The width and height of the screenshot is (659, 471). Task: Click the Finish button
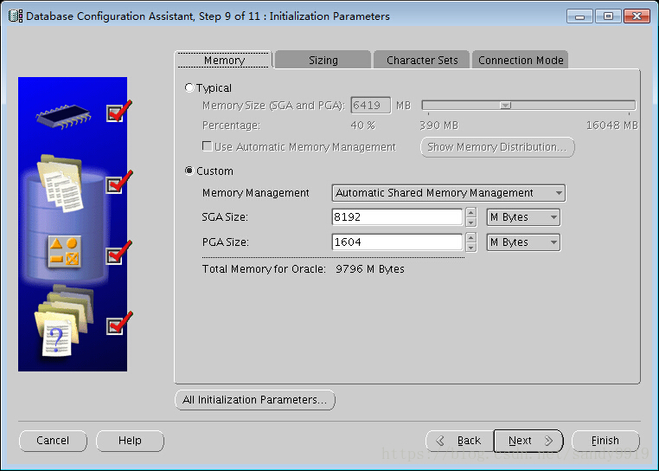point(605,441)
